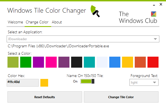Expand the Select an Application dropdown
Screen dimensions: 166x110
[x=83, y=39]
